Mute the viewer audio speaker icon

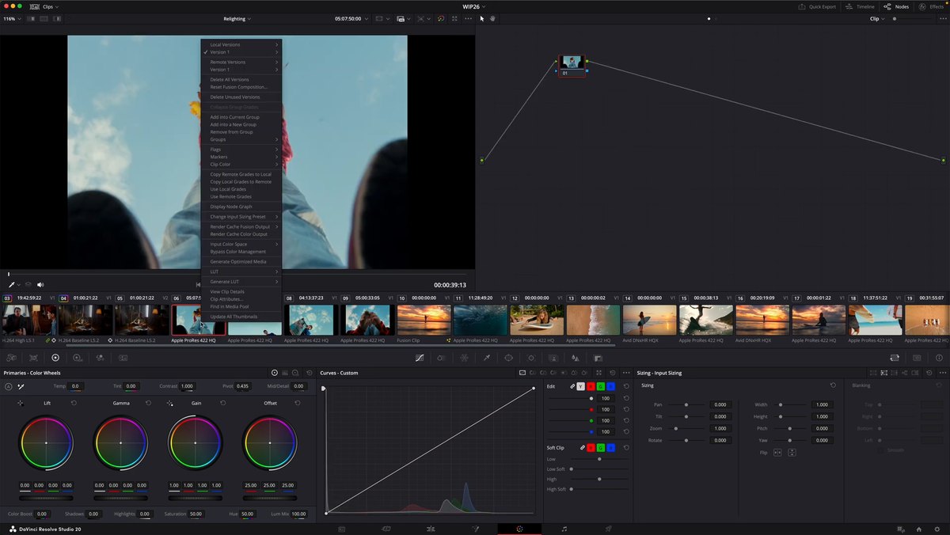click(40, 284)
